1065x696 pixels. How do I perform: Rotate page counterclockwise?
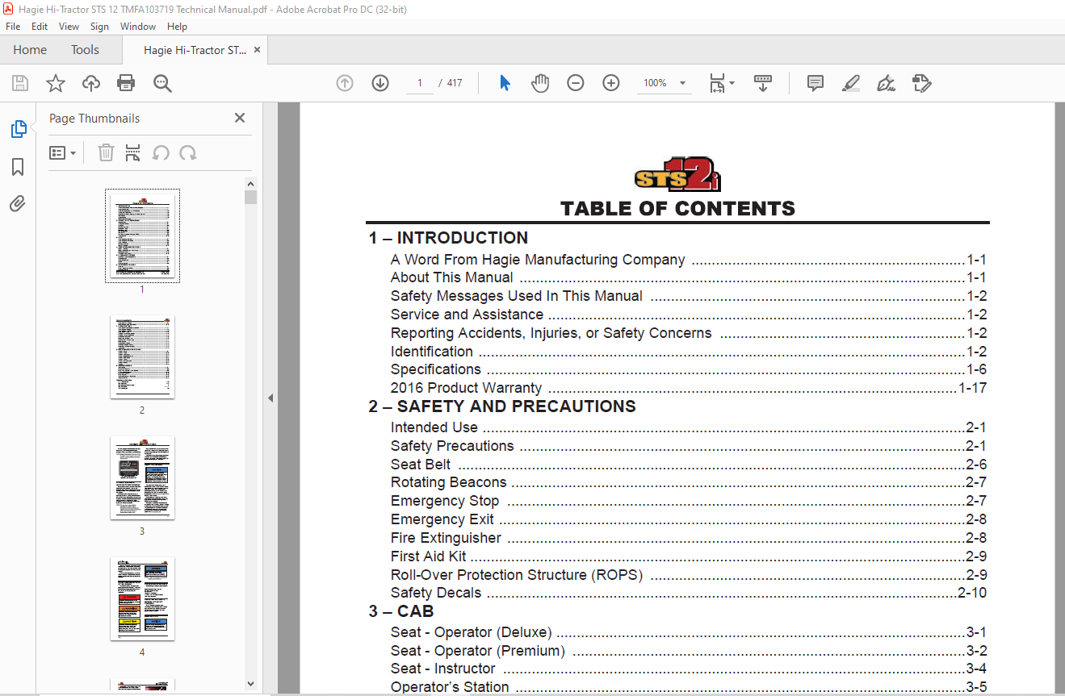click(x=161, y=152)
